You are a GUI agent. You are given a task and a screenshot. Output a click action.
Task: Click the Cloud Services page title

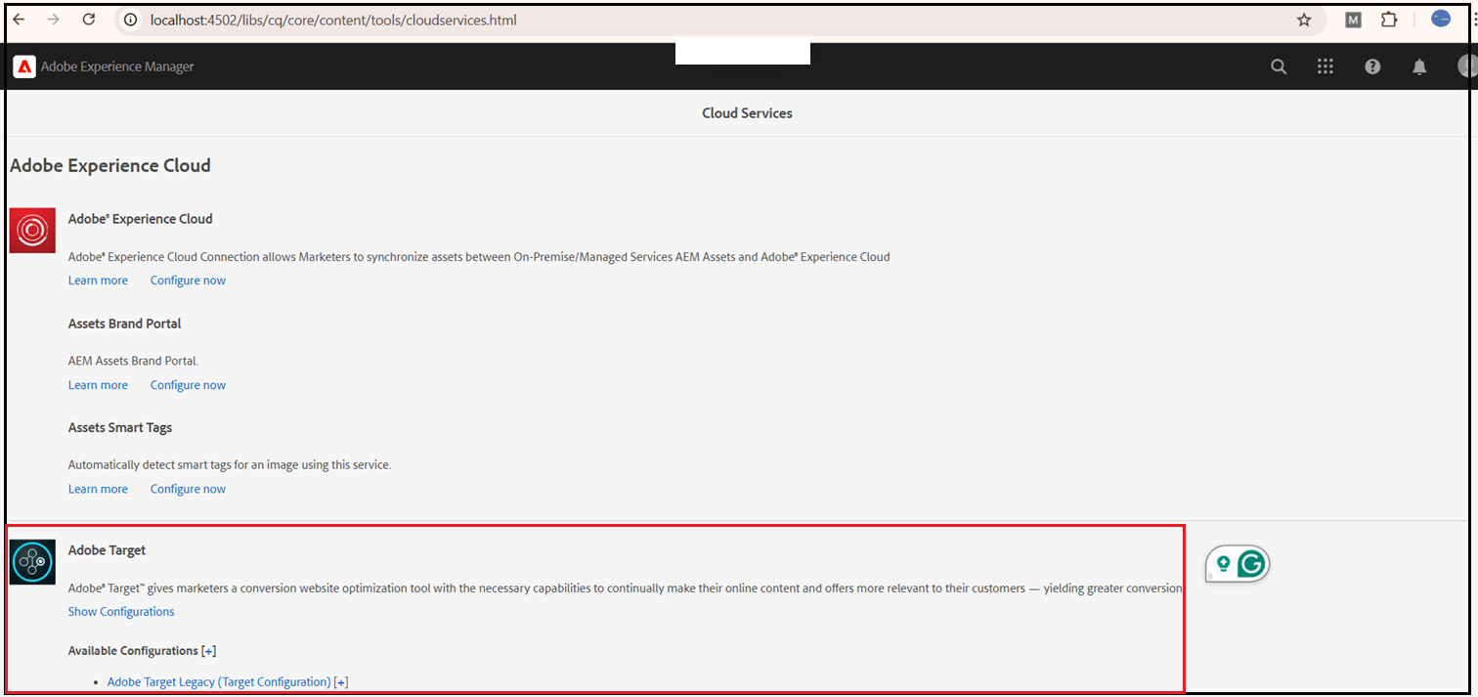747,113
